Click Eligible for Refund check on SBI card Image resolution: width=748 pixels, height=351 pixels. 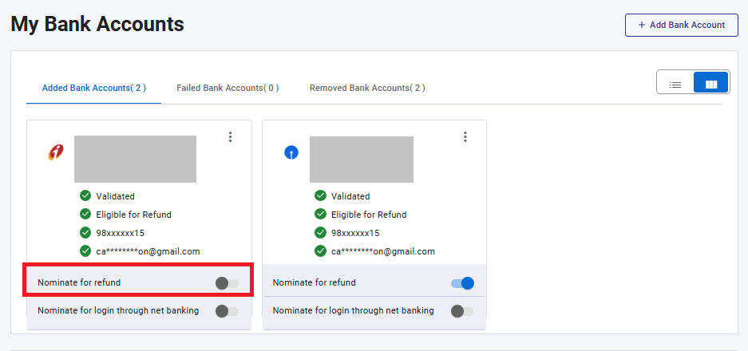click(x=320, y=215)
